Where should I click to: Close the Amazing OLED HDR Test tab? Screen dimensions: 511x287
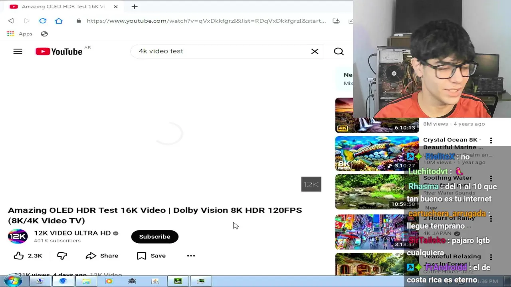click(x=115, y=7)
